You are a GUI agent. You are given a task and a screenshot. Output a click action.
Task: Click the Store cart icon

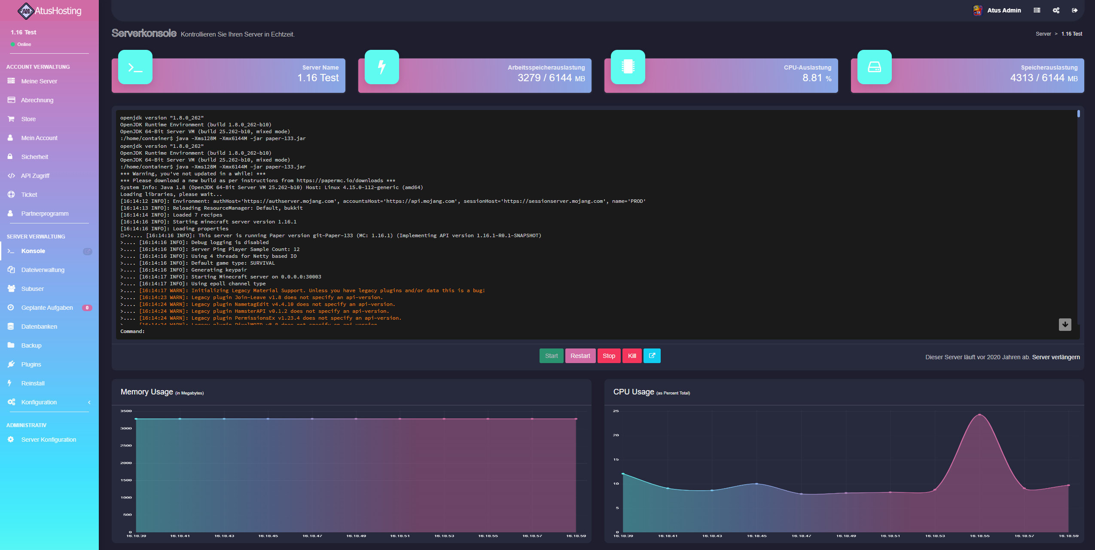pyautogui.click(x=11, y=119)
